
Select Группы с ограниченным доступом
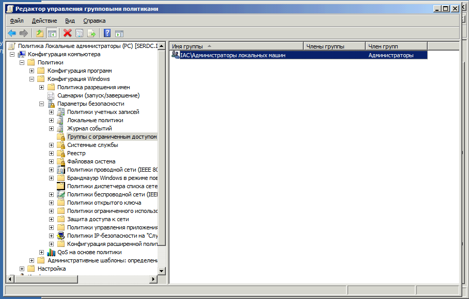tap(112, 137)
